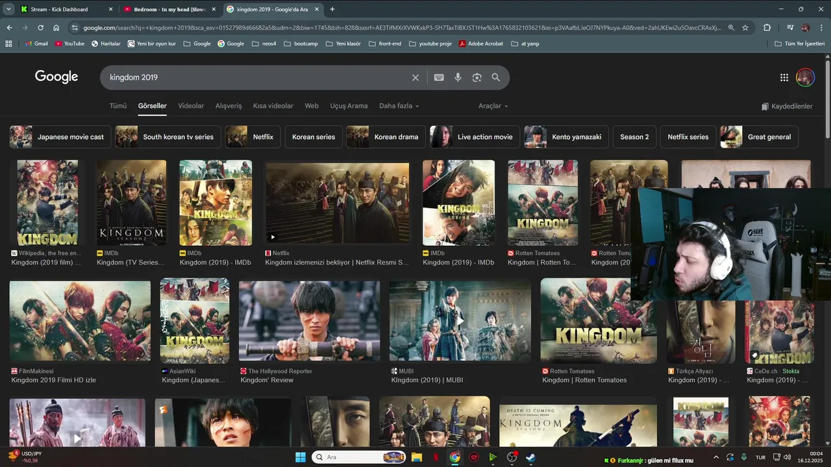Filter by South korean tv series chip
Image resolution: width=831 pixels, height=467 pixels.
point(168,137)
